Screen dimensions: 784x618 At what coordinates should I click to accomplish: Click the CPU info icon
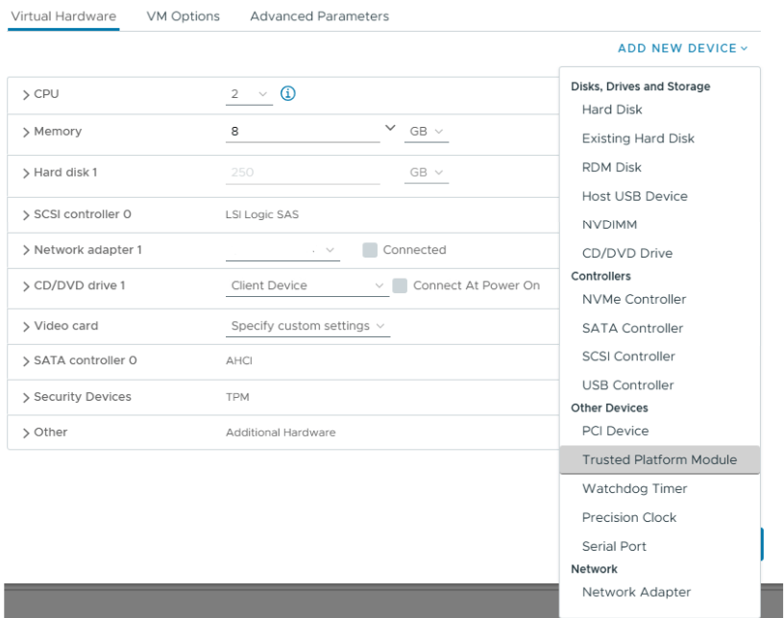coord(287,95)
